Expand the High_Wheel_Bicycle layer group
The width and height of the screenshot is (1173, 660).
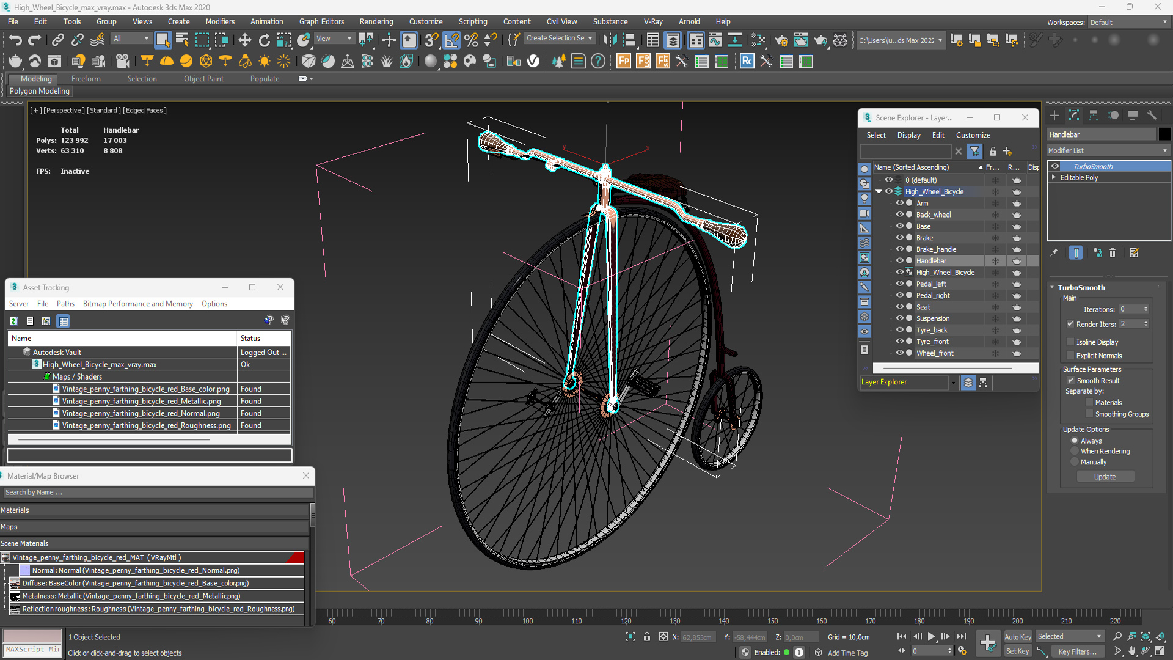[882, 191]
